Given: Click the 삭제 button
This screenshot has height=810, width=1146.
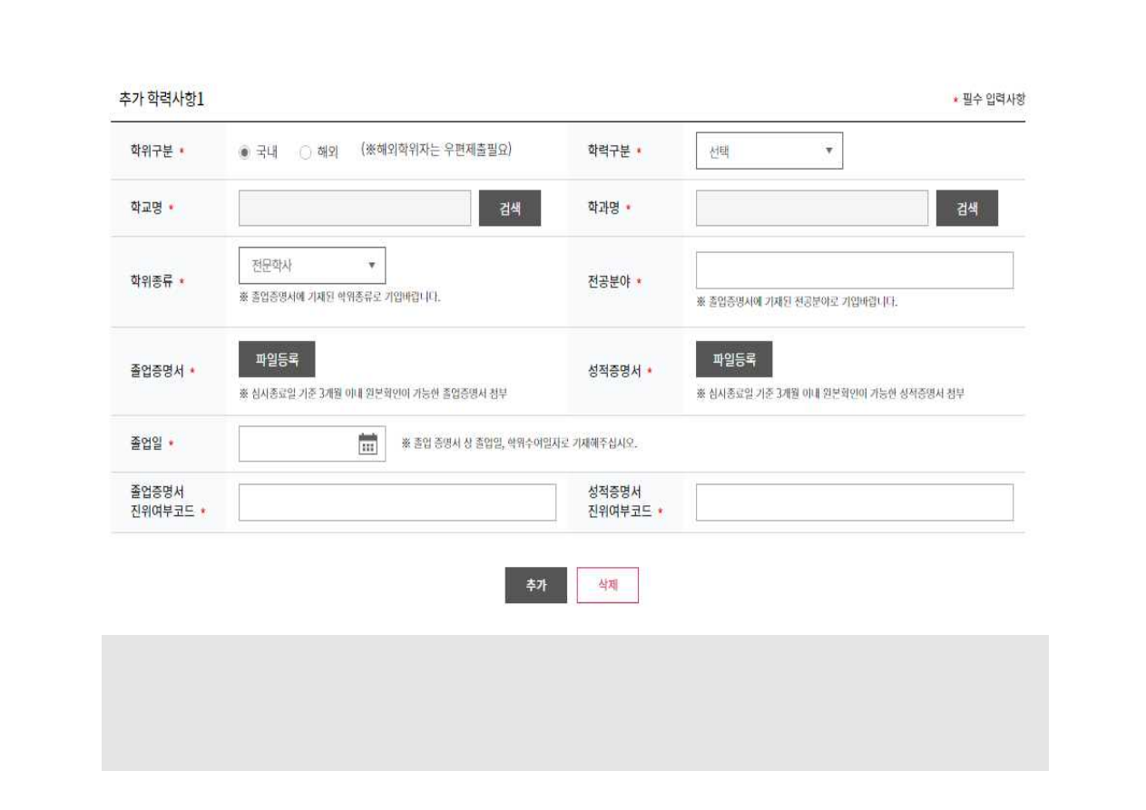Looking at the screenshot, I should [x=607, y=585].
